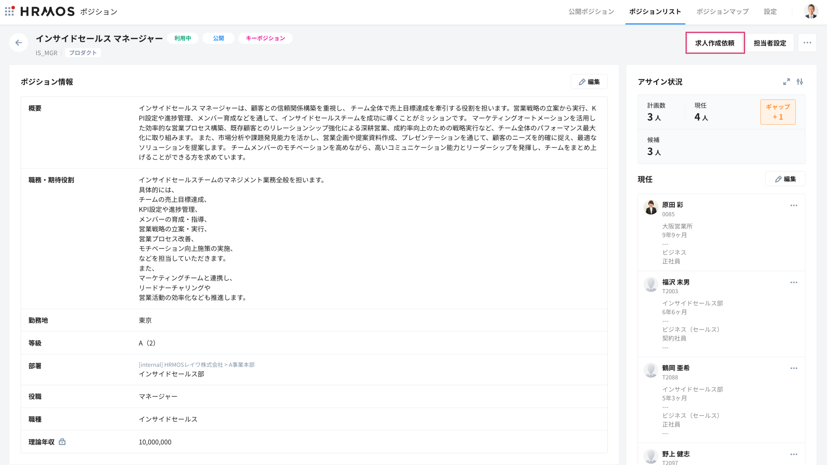Open the 設定 tab
This screenshot has width=827, height=465.
[770, 11]
